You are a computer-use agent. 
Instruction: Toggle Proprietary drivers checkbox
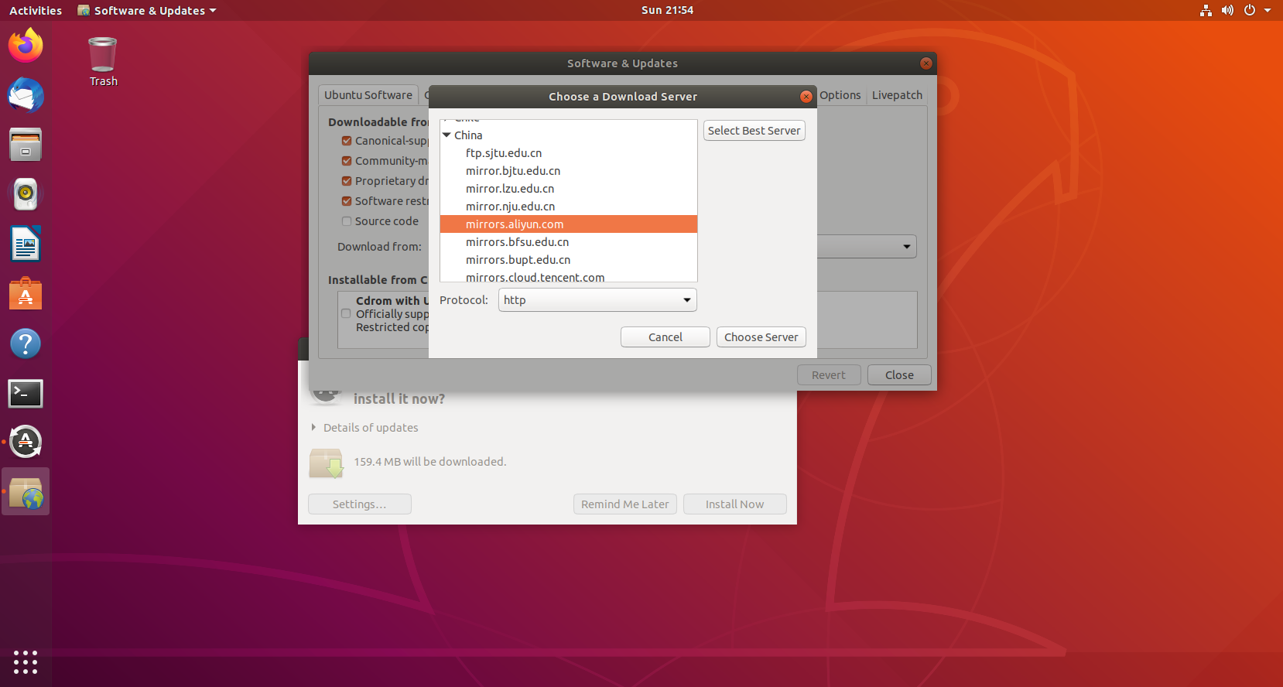tap(347, 181)
